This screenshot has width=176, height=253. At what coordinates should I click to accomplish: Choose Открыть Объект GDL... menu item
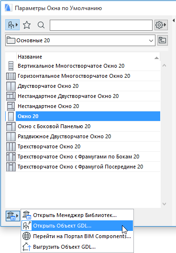pos(77,226)
